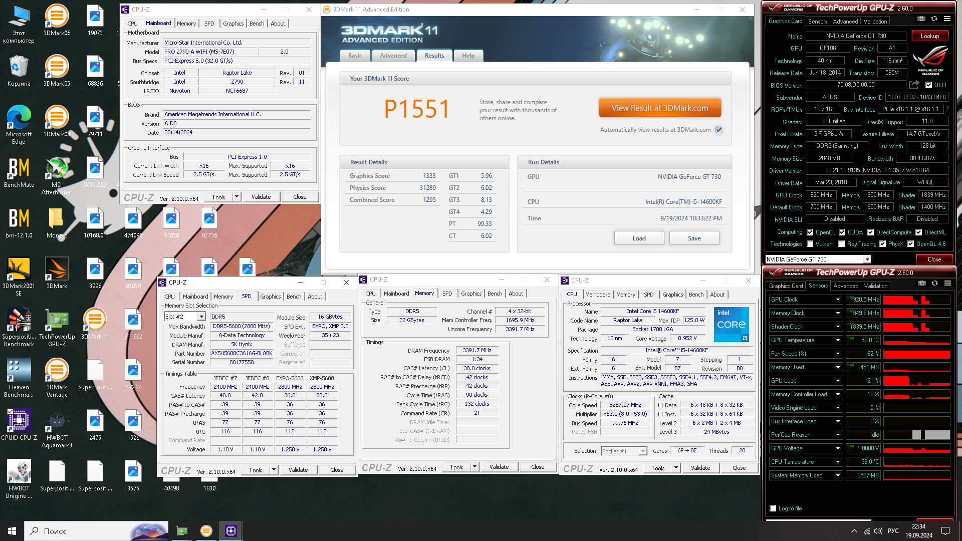Toggle UEFI checkbox in GPU-Z
The image size is (962, 541).
point(928,85)
